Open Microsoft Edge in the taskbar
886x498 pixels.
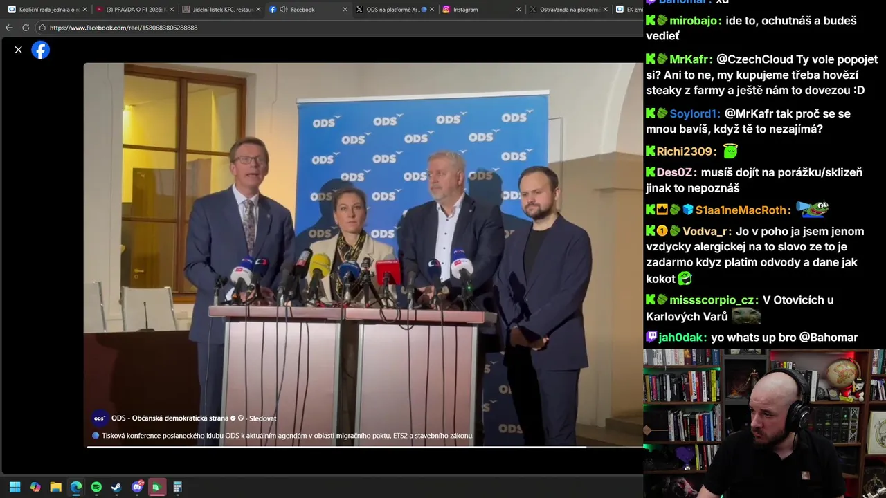[x=76, y=487]
